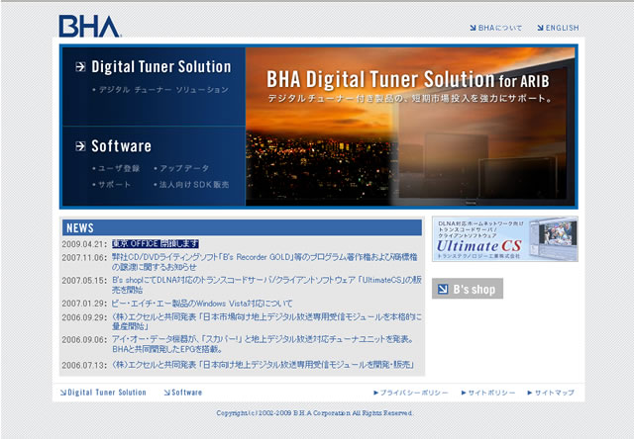Open the BHAについて link

(495, 28)
